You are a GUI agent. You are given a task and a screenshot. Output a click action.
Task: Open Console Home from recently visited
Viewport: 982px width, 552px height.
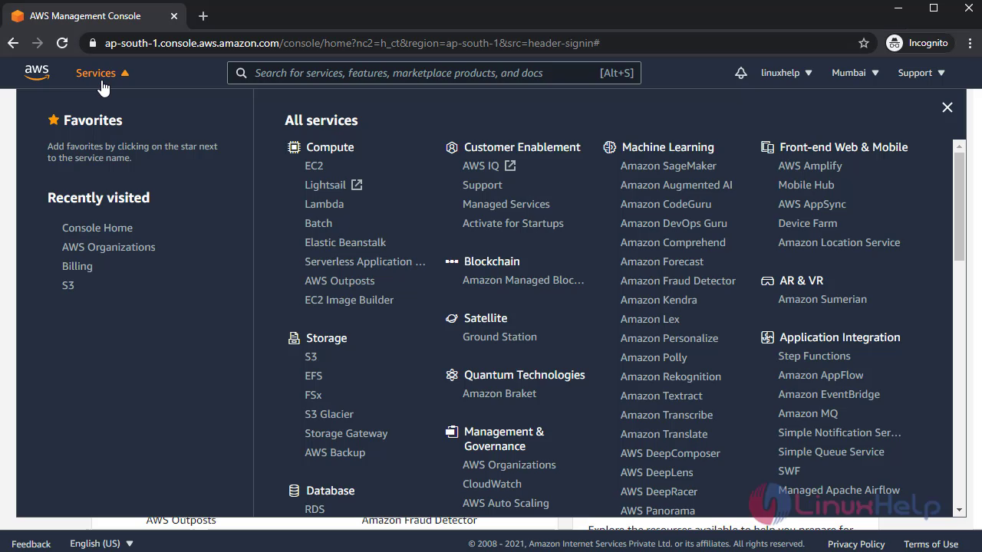point(97,228)
